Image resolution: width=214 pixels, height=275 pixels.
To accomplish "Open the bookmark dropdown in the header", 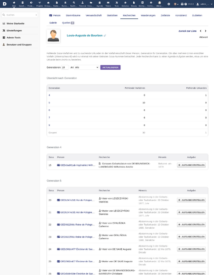I will 176,4.
